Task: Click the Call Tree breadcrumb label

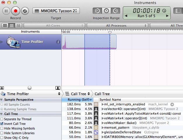Action: click(x=102, y=94)
